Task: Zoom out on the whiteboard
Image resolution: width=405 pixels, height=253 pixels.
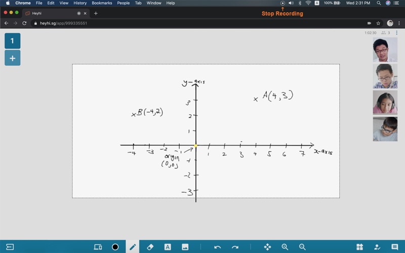Action: pos(302,247)
